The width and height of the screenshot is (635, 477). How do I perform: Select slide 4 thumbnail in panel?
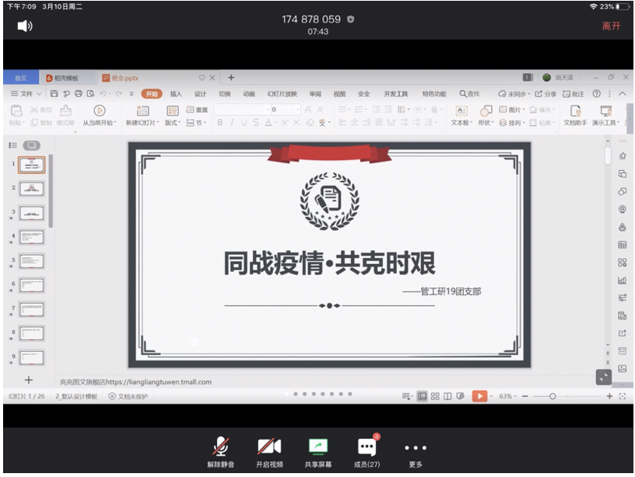click(32, 237)
